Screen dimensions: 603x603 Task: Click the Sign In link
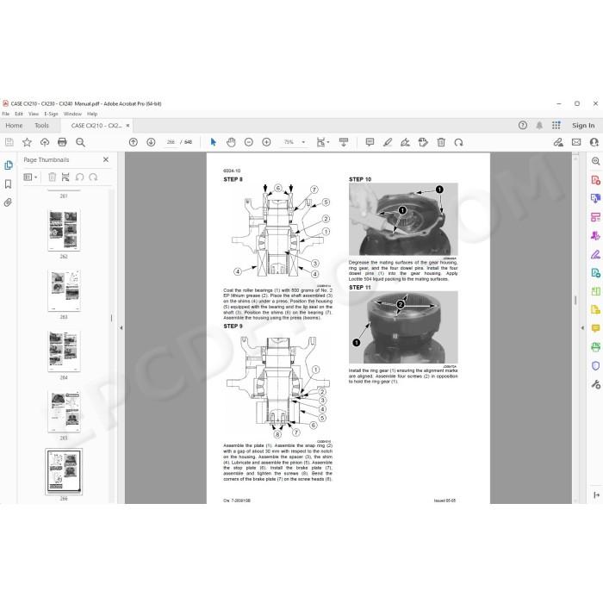(x=583, y=126)
